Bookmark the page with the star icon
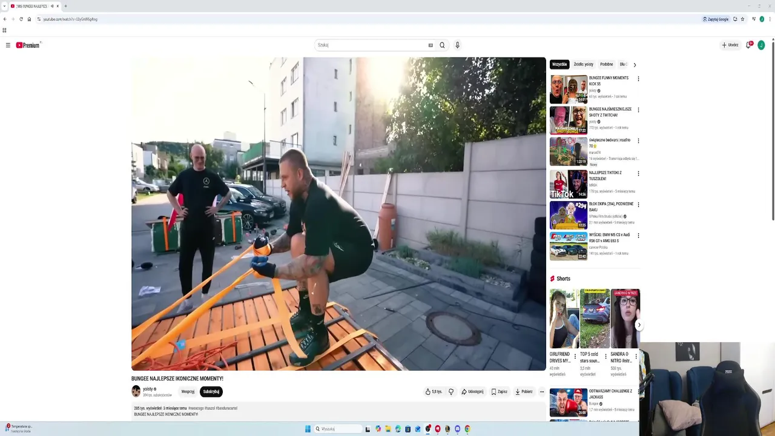Screen dimensions: 775x436 [x=743, y=19]
